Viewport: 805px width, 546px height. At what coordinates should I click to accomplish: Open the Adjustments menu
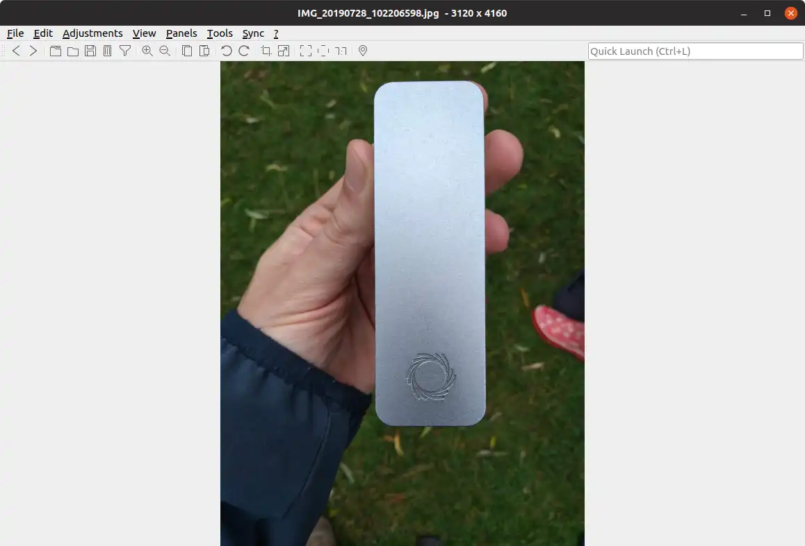(x=92, y=33)
